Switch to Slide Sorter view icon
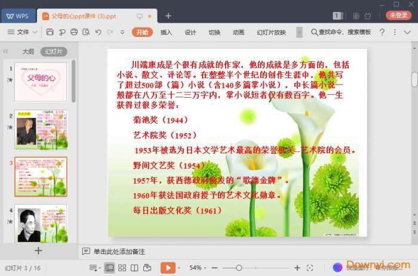The width and height of the screenshot is (418, 276). pos(122,268)
